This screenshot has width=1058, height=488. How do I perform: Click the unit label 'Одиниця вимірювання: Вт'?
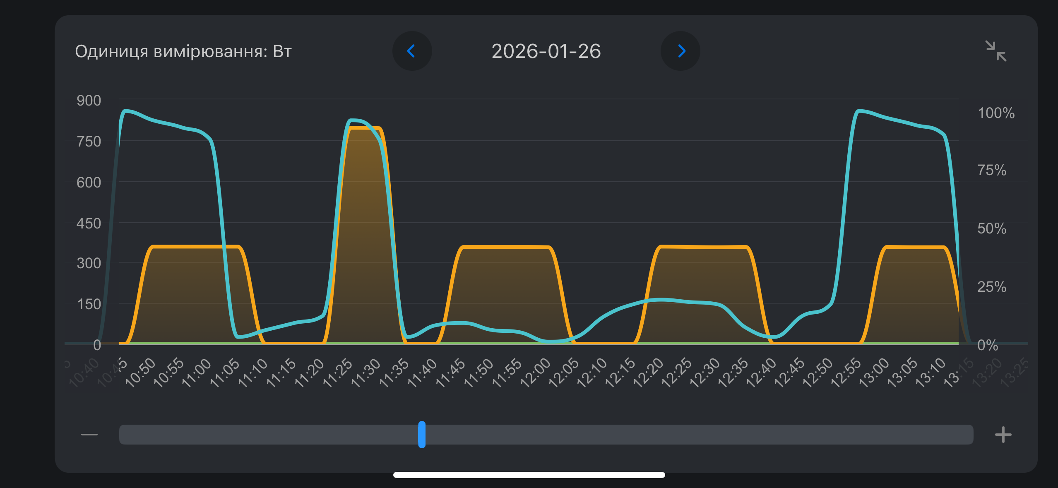[183, 51]
